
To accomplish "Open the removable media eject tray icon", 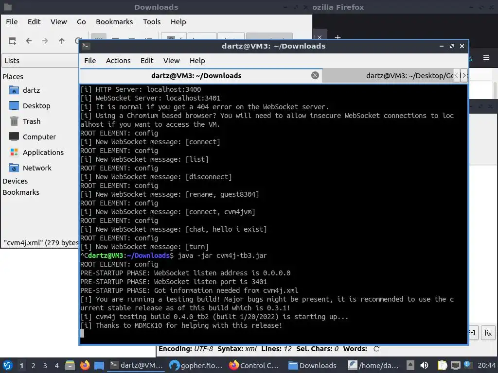I will [x=410, y=365].
